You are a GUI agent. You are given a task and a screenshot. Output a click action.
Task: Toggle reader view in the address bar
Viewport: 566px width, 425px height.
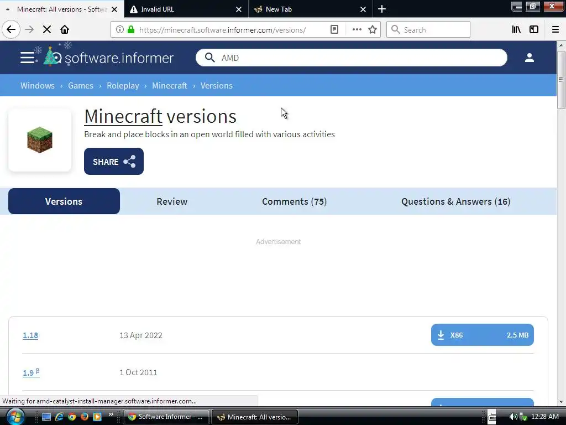(334, 29)
